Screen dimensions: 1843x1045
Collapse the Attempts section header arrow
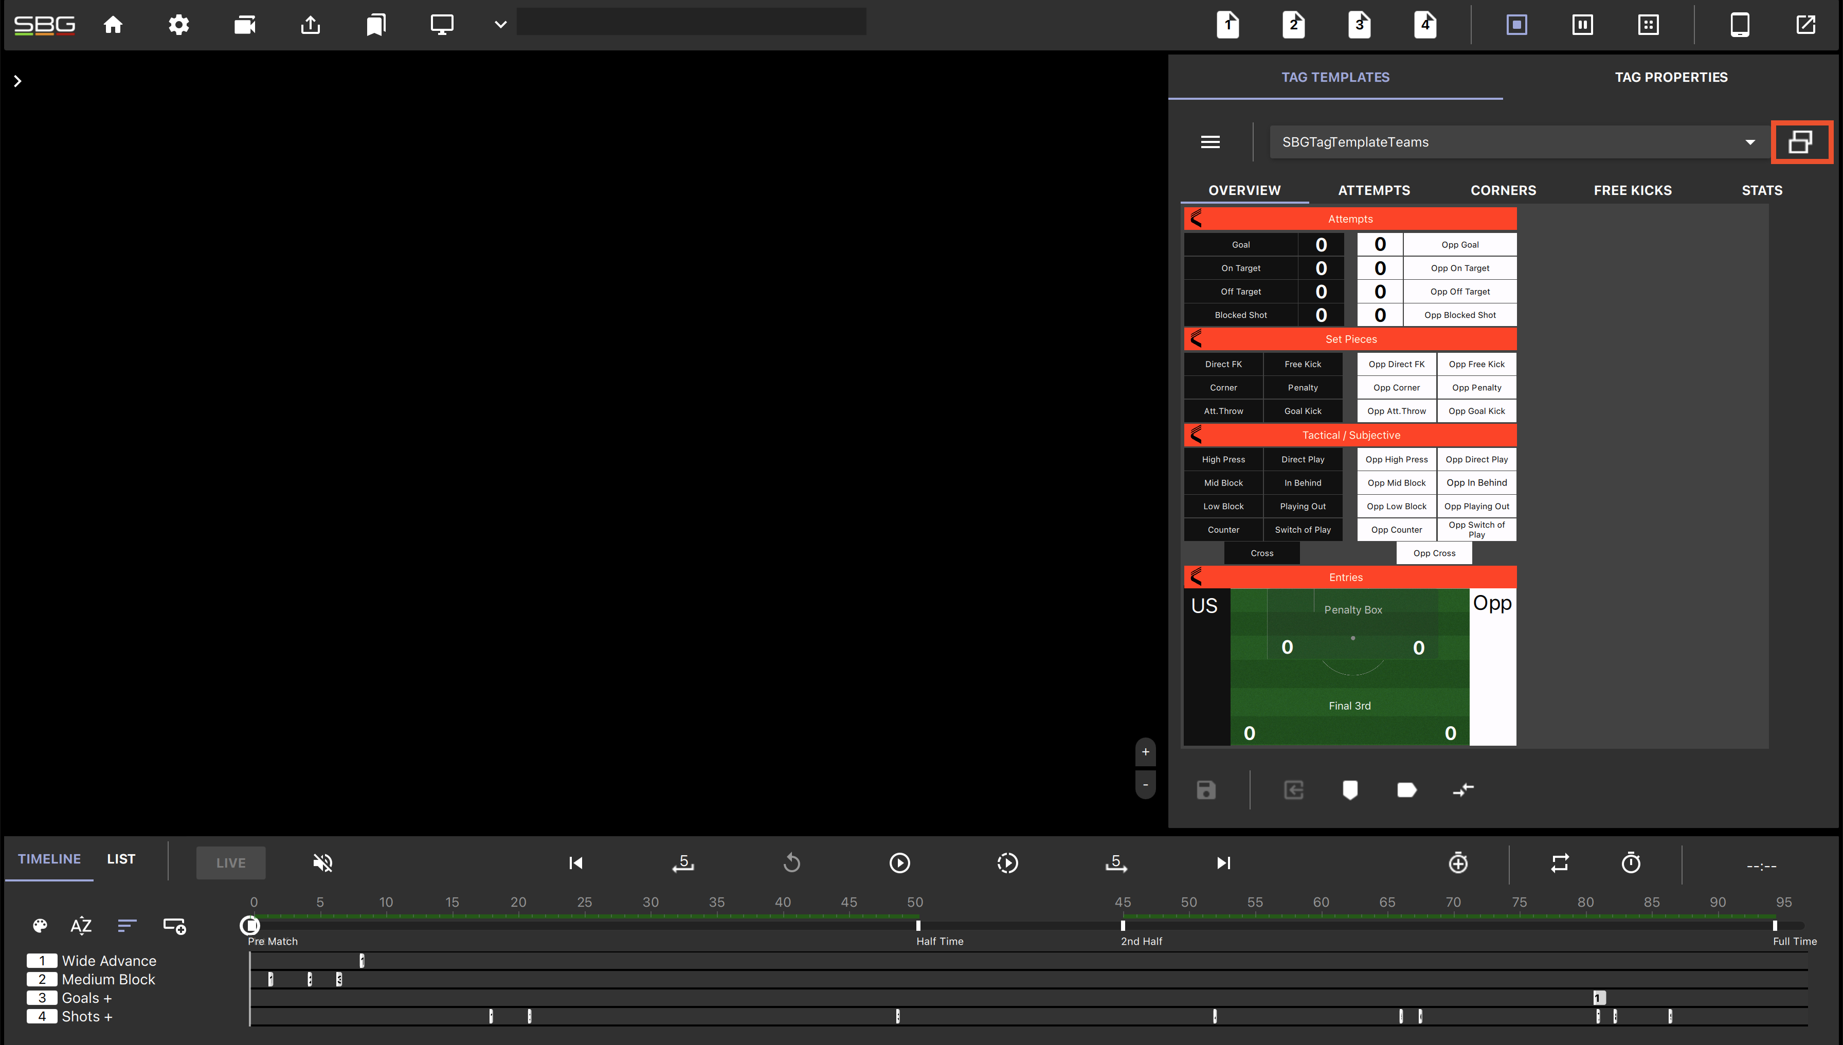click(1196, 218)
